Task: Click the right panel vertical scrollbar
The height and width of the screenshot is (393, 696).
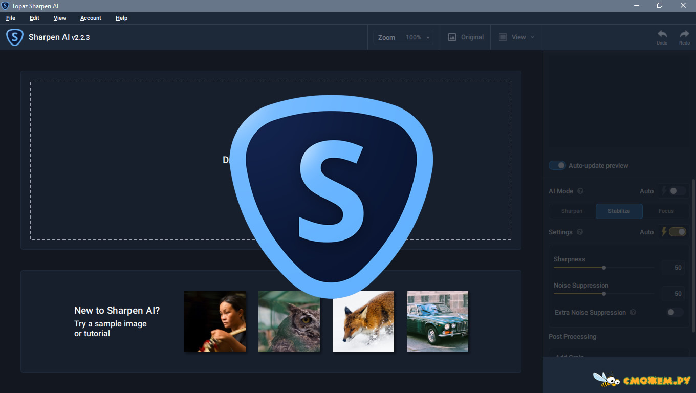Action: [693, 256]
